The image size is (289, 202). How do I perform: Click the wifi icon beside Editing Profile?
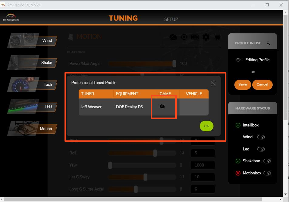coord(238,60)
